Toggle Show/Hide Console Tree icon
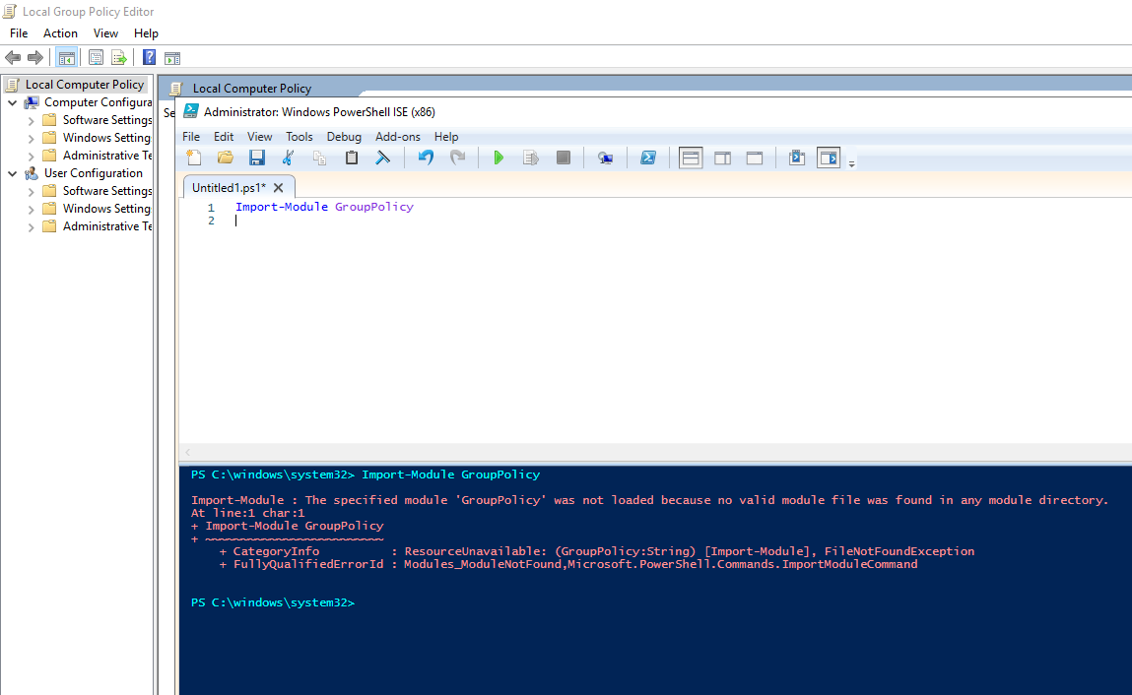Viewport: 1132px width, 695px height. pos(66,58)
